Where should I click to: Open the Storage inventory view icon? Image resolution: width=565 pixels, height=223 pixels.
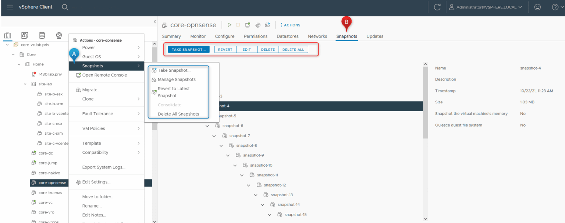(x=42, y=35)
